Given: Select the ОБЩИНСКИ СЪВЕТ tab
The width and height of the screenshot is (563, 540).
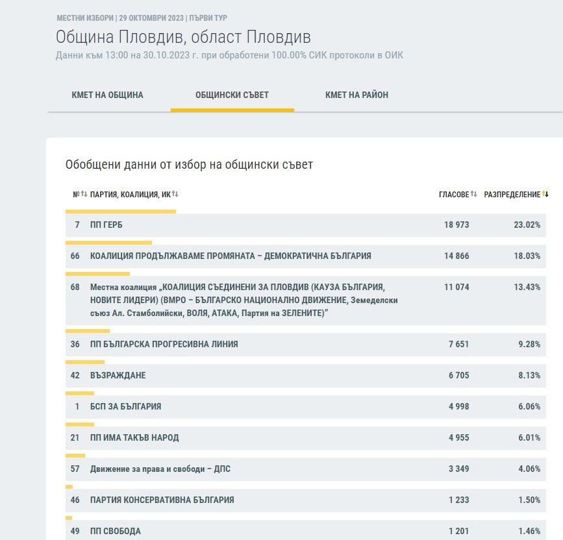Looking at the screenshot, I should click(x=232, y=95).
